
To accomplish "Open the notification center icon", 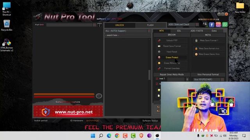I will coord(244,136).
